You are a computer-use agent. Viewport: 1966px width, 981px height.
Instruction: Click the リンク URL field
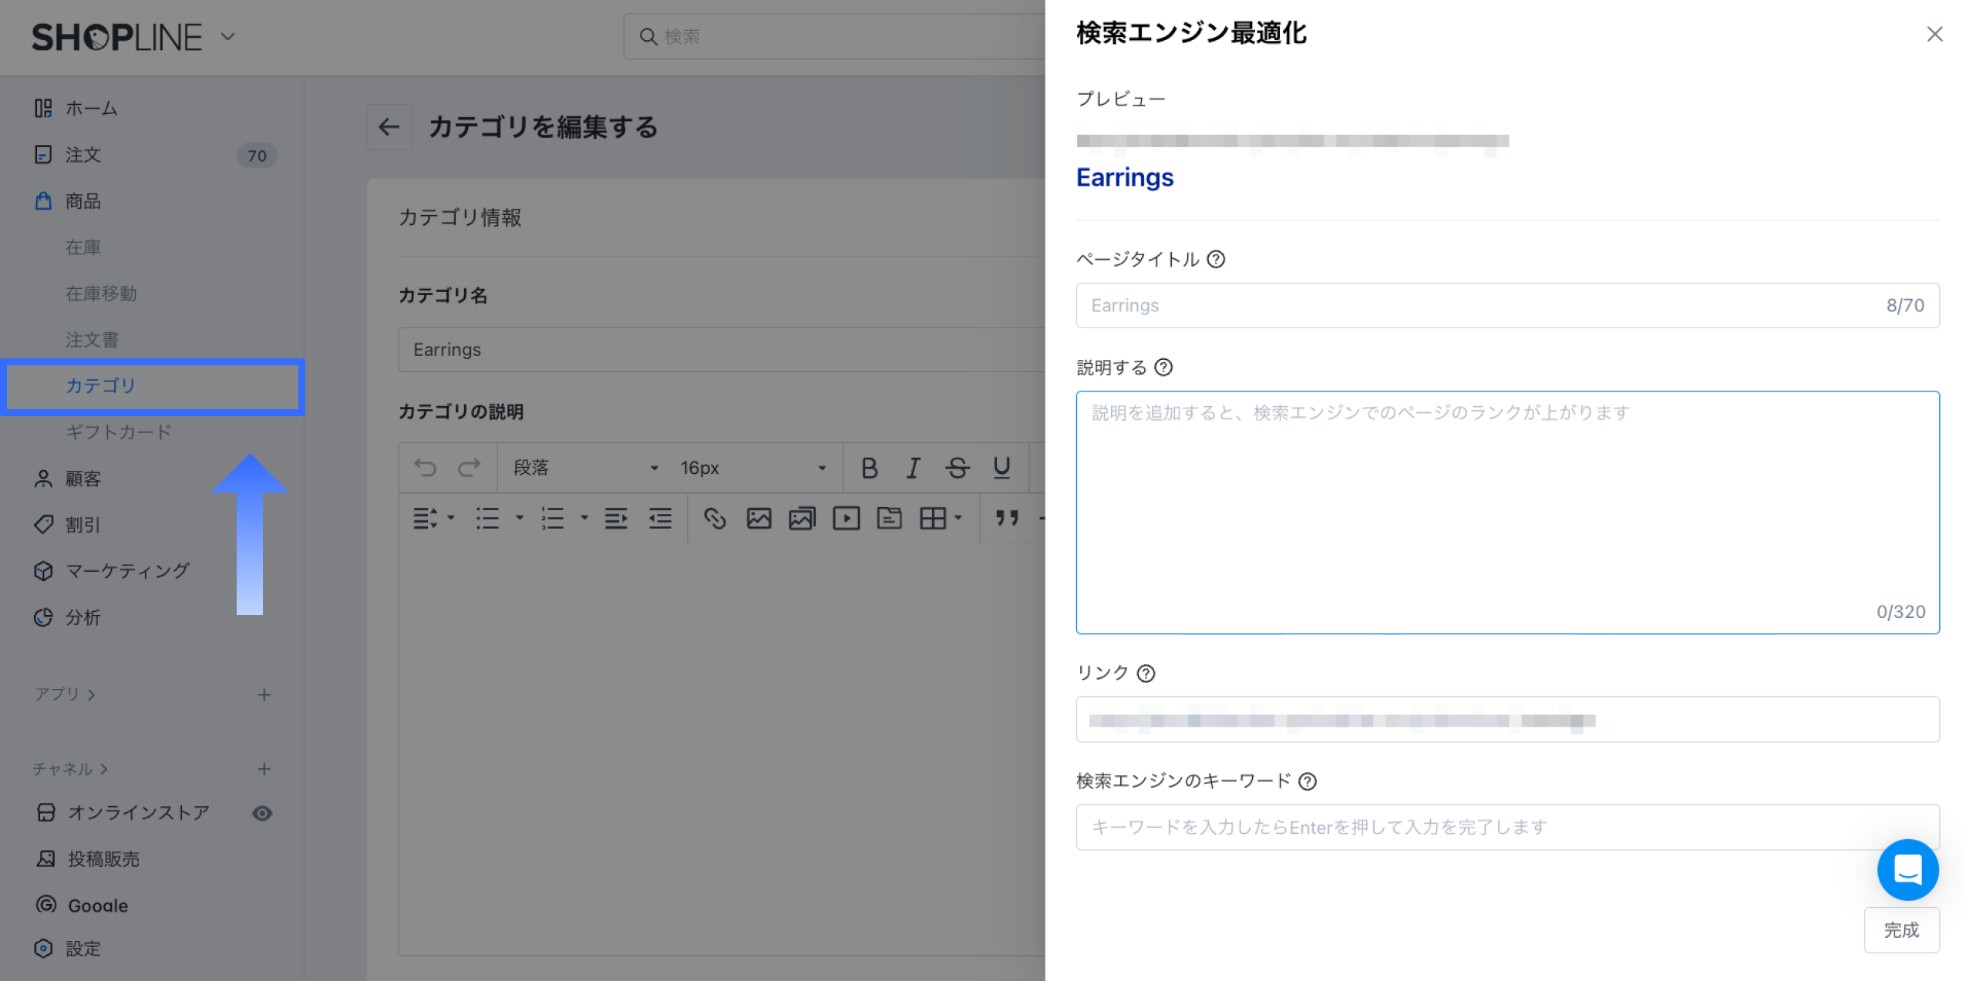point(1507,719)
